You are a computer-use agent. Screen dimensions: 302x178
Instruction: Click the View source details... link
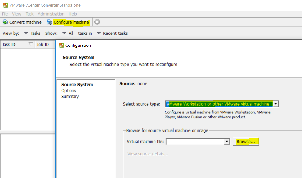[148, 154]
